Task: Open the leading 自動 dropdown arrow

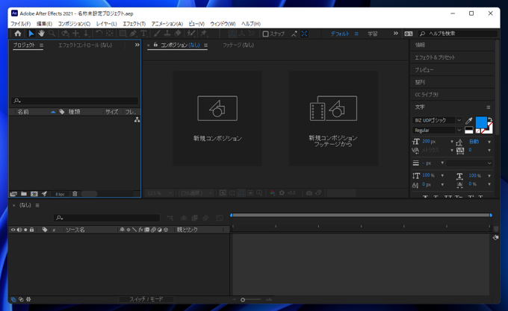Action: click(x=489, y=142)
